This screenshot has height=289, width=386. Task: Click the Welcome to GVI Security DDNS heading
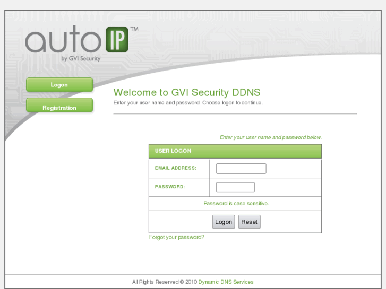click(187, 92)
